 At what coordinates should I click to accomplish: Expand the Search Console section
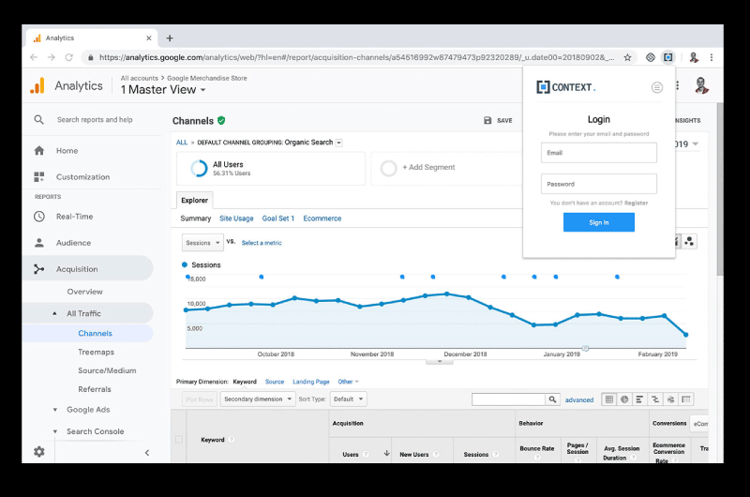tap(55, 431)
